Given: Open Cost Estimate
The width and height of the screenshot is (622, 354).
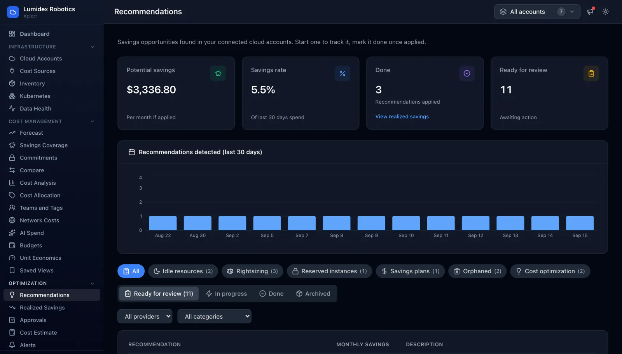Looking at the screenshot, I should click(52, 333).
